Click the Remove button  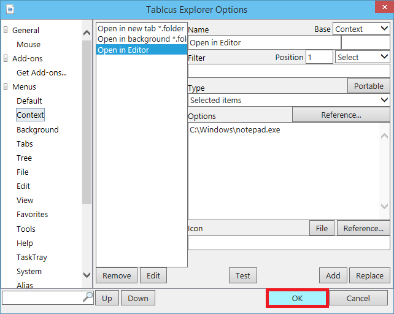(x=117, y=275)
